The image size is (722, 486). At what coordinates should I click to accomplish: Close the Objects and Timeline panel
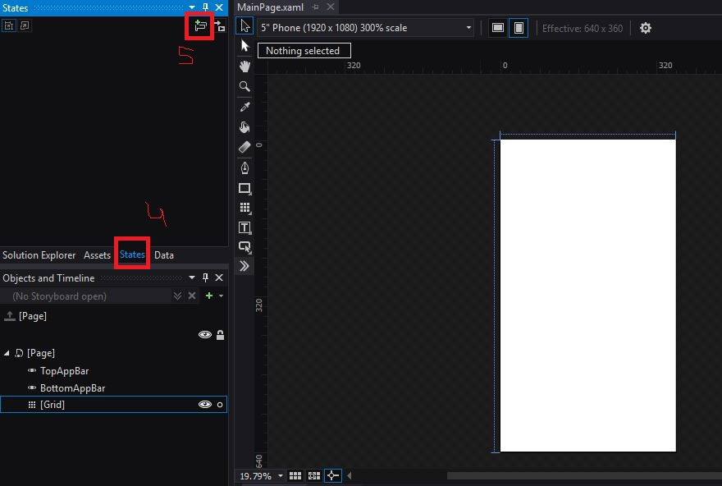[x=219, y=277]
